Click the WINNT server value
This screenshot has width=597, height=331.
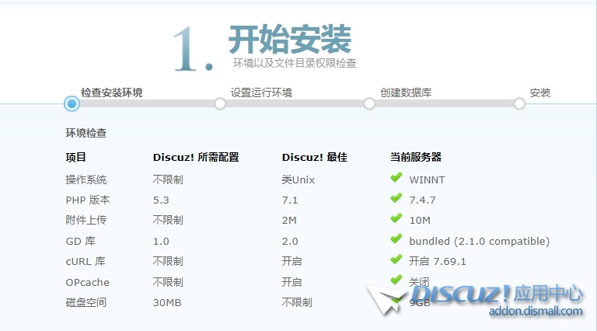coord(428,180)
